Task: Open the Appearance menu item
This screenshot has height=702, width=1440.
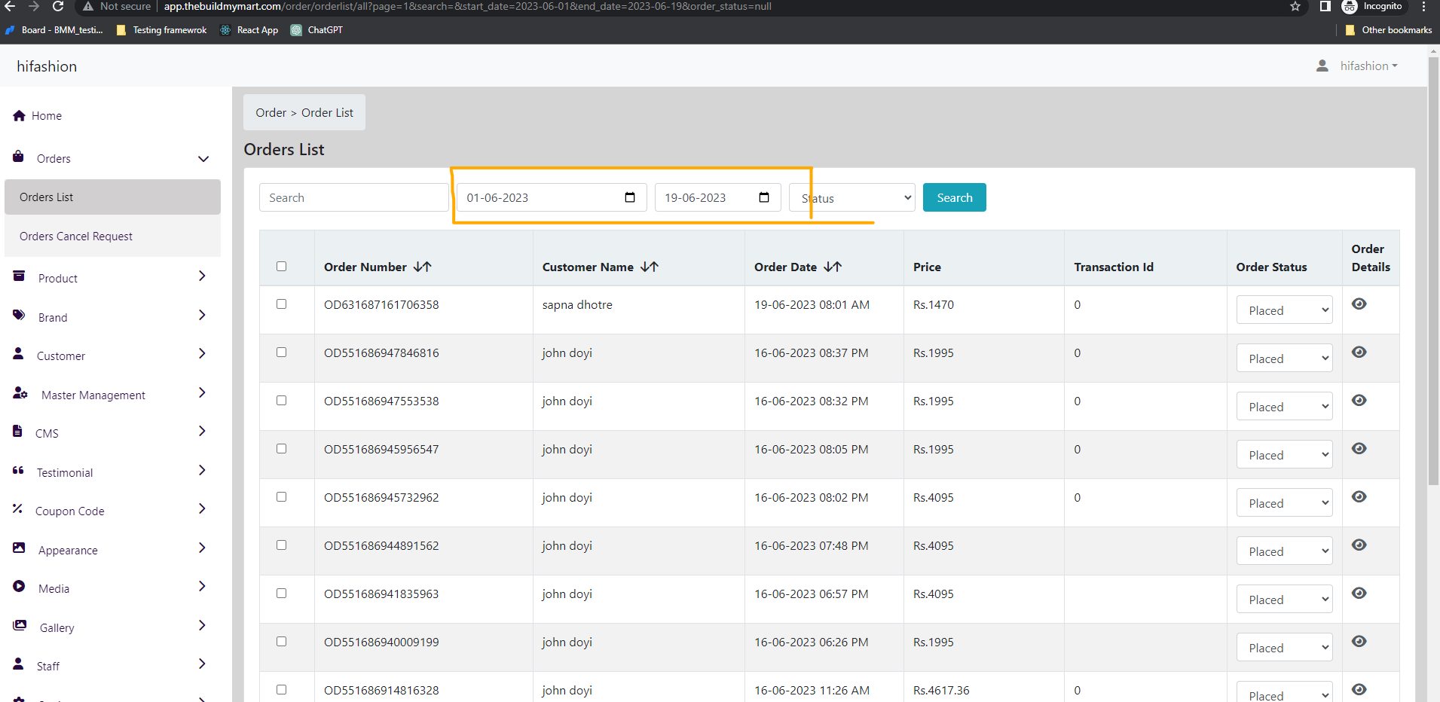Action: [x=68, y=551]
